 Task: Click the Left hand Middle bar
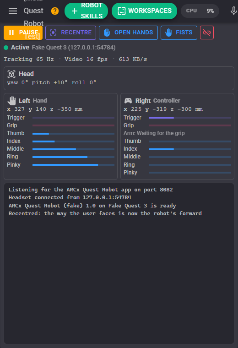(x=73, y=149)
